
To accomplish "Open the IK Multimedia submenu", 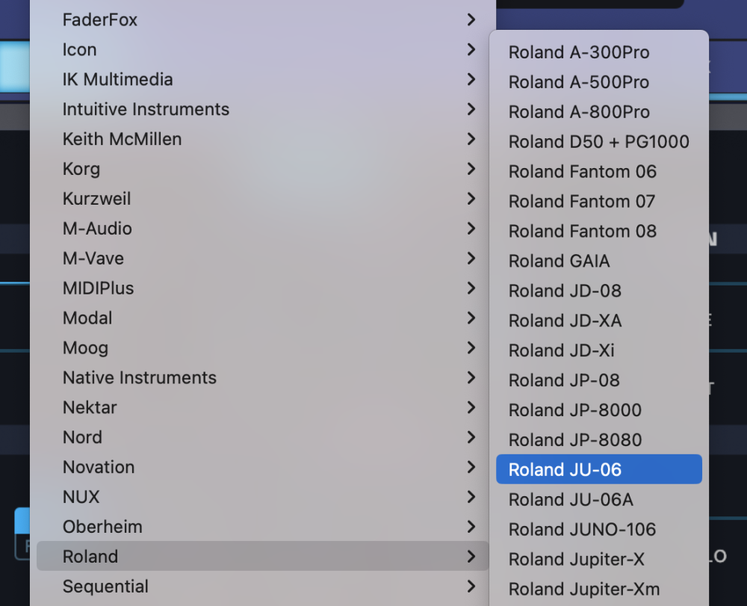I will 117,79.
